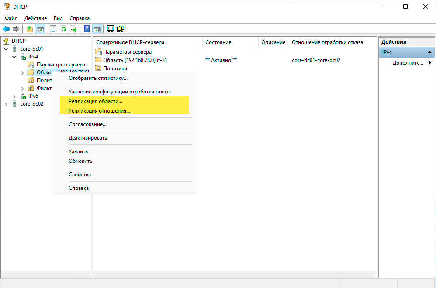Select Репликация отношения in context menu

[99, 111]
